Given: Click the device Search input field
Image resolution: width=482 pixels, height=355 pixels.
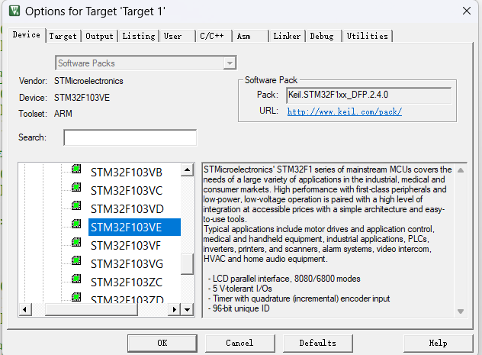Looking at the screenshot, I should (130, 137).
